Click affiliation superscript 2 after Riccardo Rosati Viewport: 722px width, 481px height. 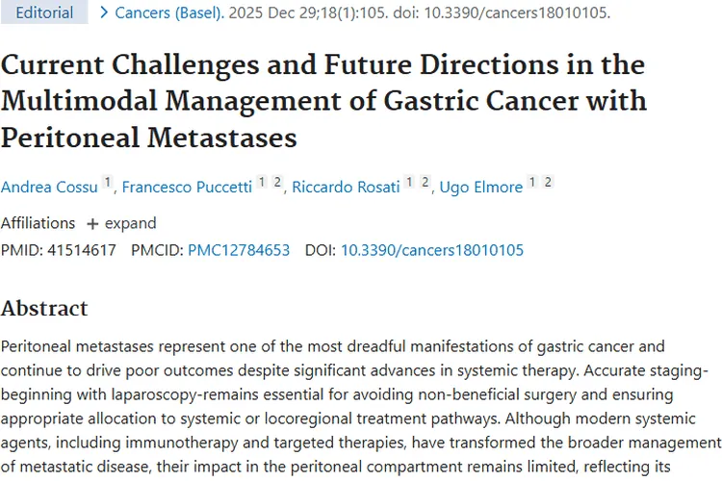tap(425, 183)
